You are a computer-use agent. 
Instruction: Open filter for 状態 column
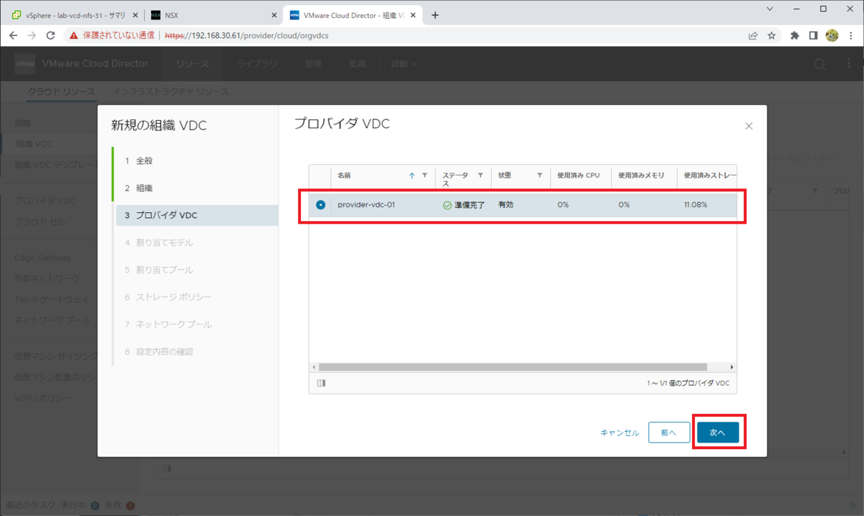click(x=539, y=175)
